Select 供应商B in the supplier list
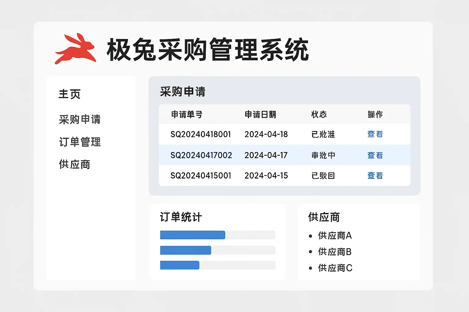The image size is (469, 312). pyautogui.click(x=335, y=252)
